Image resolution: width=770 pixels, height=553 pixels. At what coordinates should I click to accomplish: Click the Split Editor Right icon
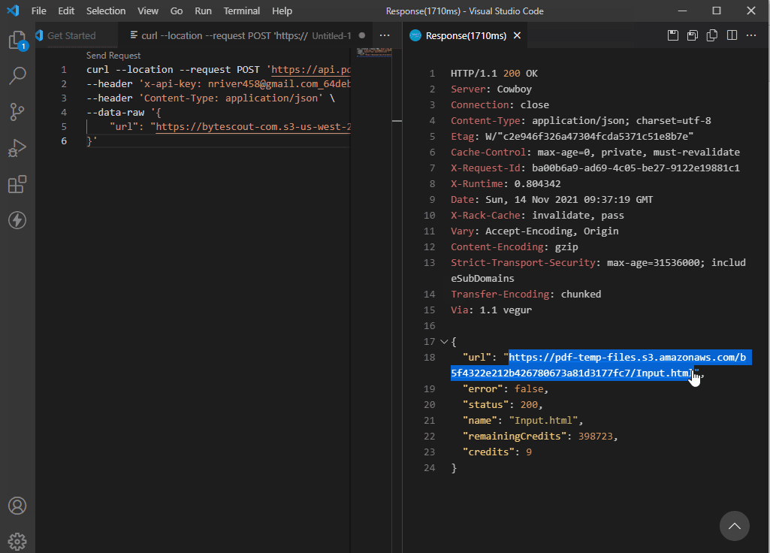[732, 35]
